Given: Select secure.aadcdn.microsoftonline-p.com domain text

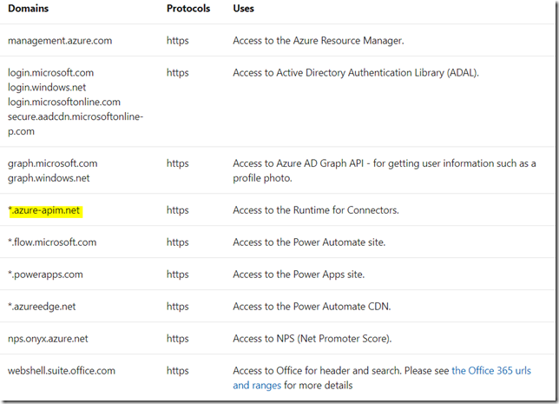Looking at the screenshot, I should click(x=76, y=124).
